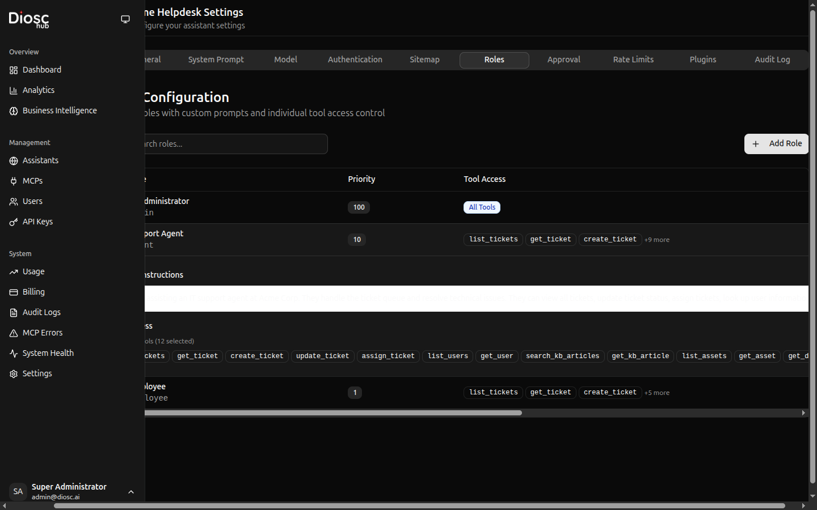Click the MCP Errors warning icon
Screen dimensions: 817x510
(14, 333)
